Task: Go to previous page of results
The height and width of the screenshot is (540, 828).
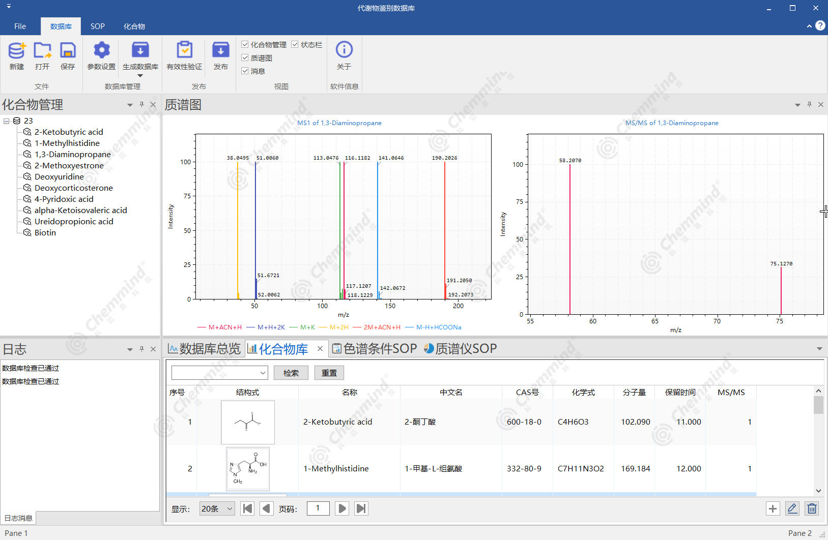Action: (x=266, y=508)
